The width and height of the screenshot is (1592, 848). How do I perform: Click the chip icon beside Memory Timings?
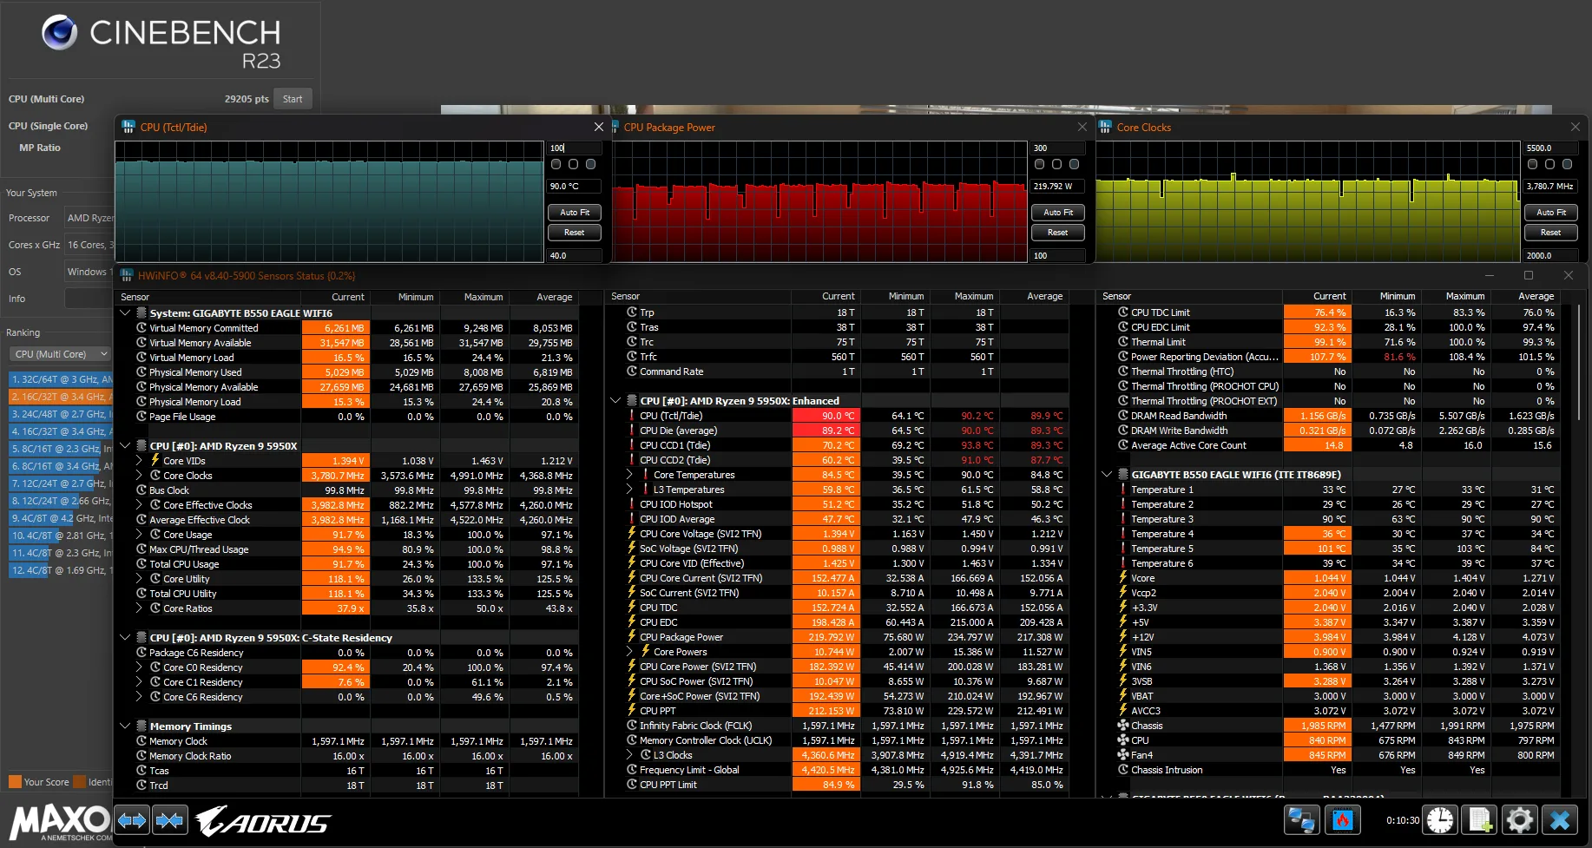click(141, 726)
